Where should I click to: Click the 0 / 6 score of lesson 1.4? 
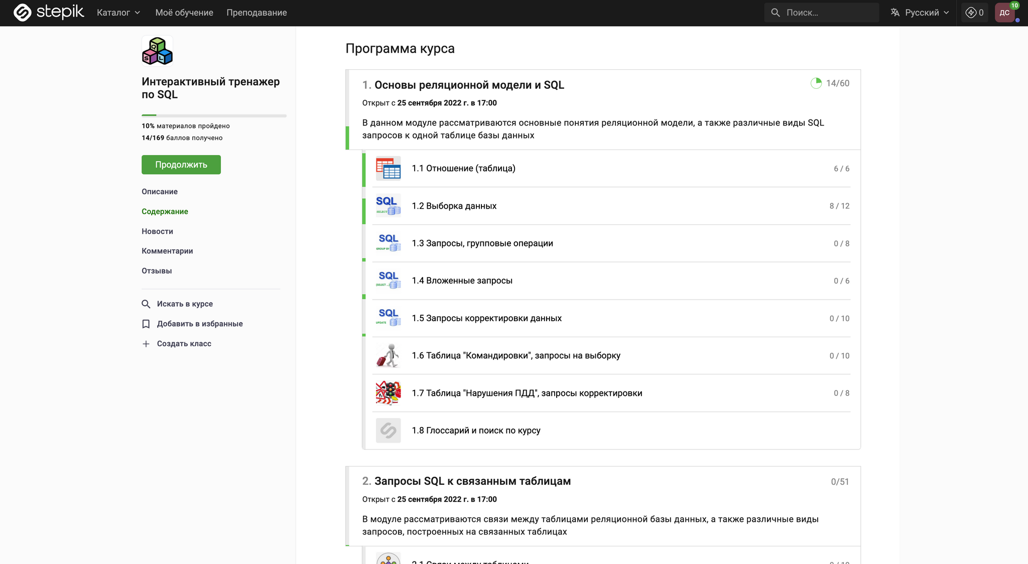click(842, 281)
